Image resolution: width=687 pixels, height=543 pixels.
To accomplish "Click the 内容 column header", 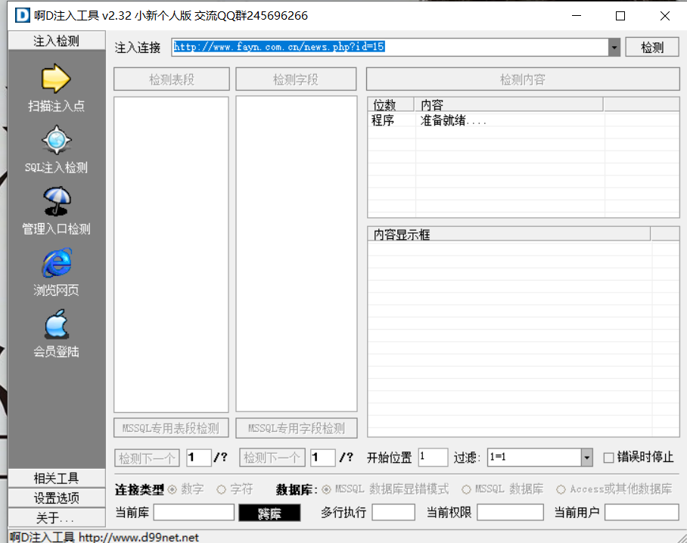I will 508,104.
